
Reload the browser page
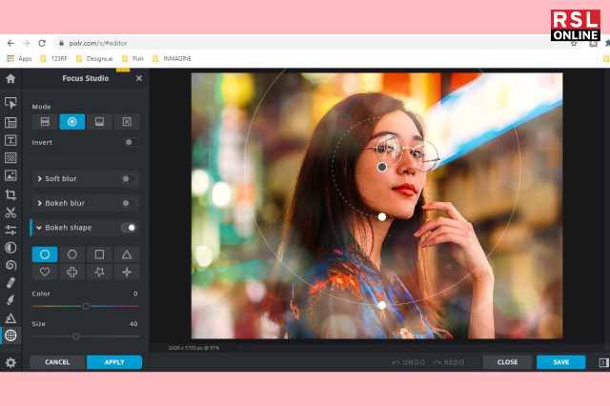coord(42,43)
